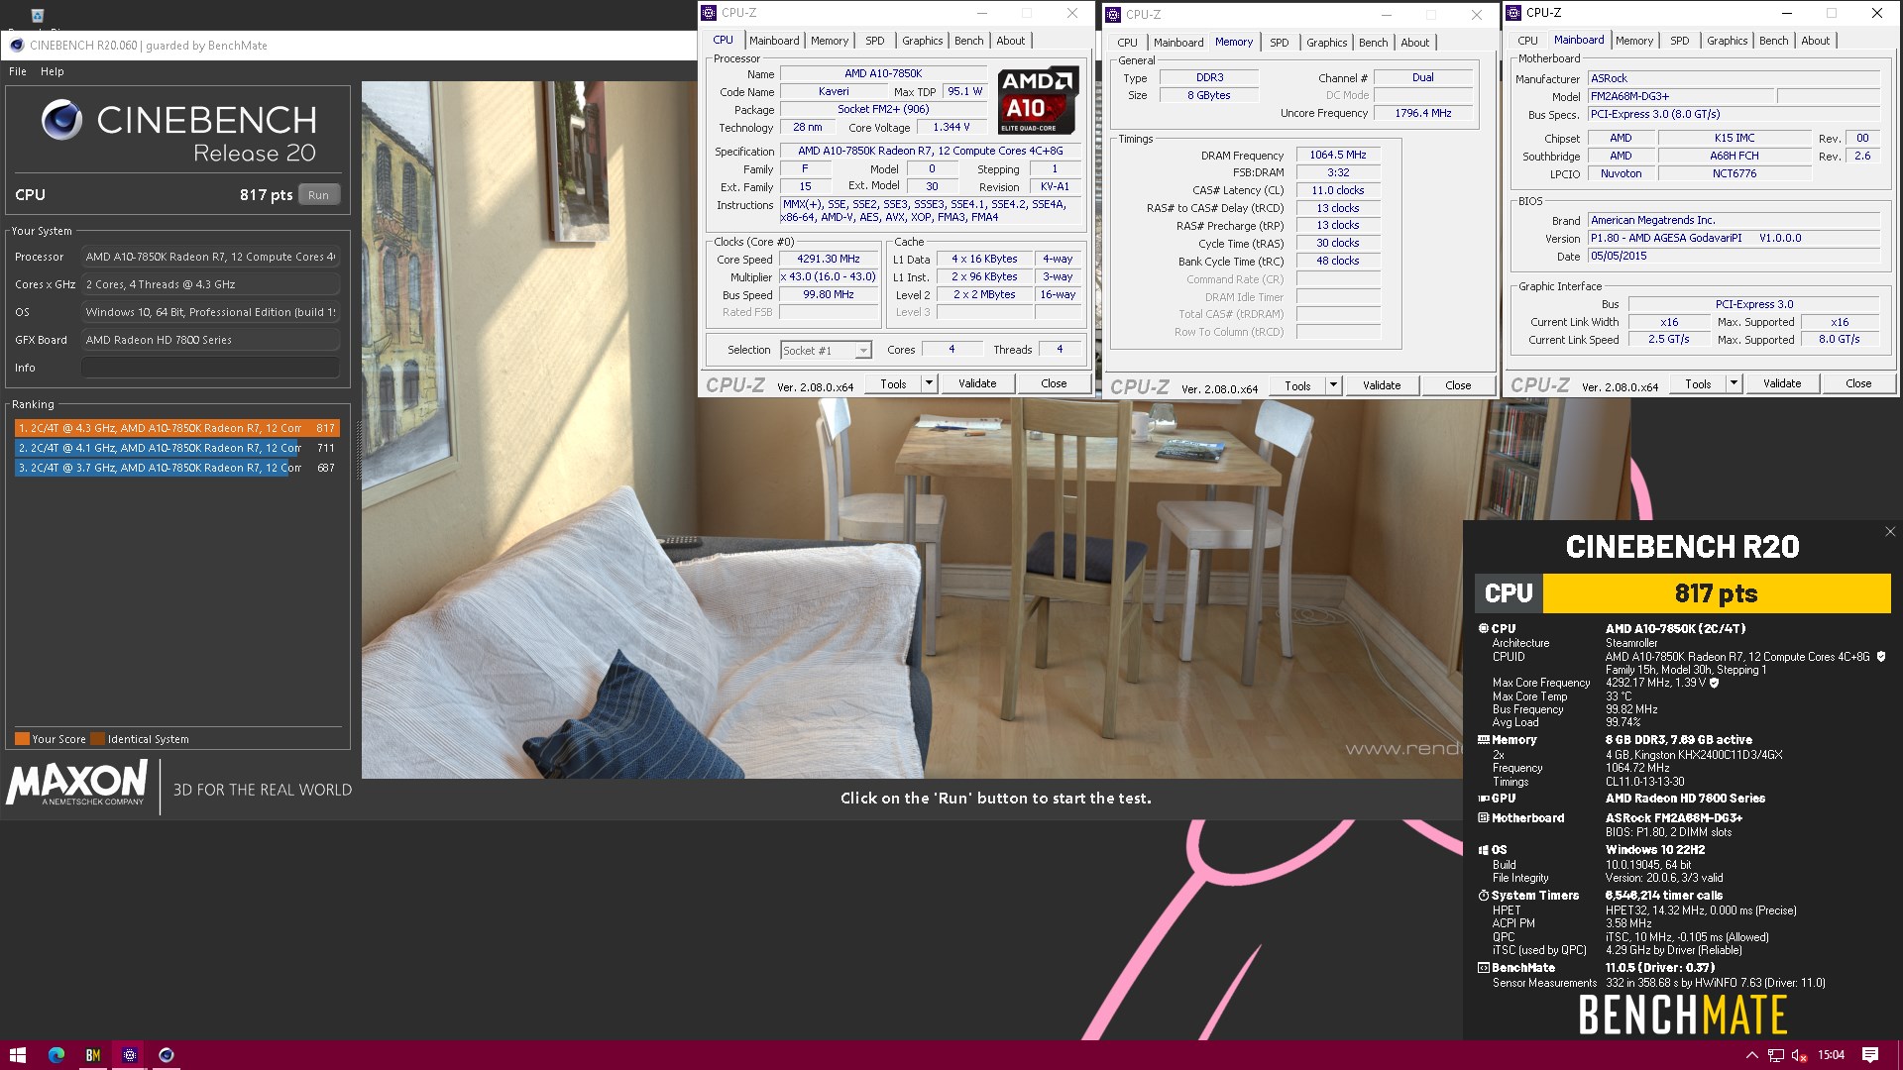Open the Windows Start menu
Image resolution: width=1903 pixels, height=1070 pixels.
(18, 1055)
